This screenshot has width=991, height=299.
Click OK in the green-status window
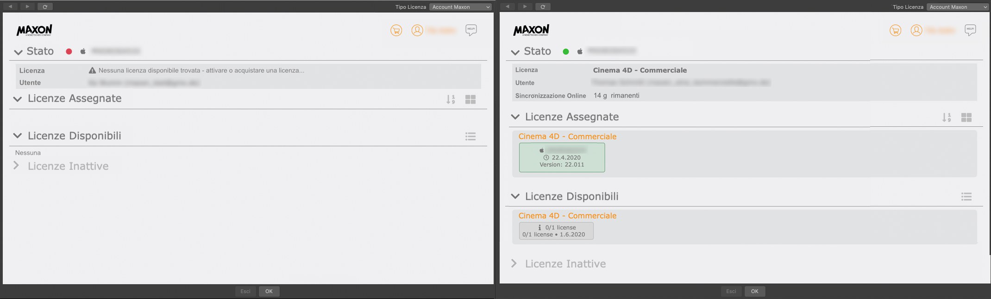[755, 291]
